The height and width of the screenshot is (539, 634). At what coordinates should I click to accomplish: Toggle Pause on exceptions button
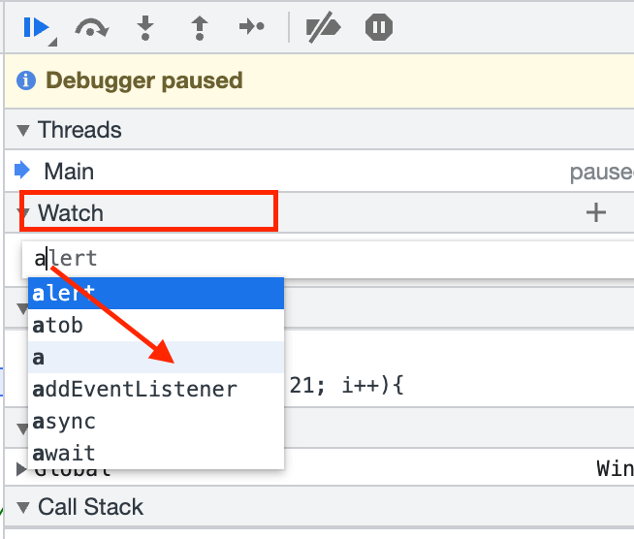point(378,28)
